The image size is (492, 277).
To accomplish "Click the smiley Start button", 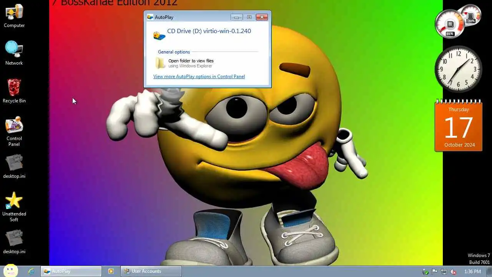I will [11, 271].
